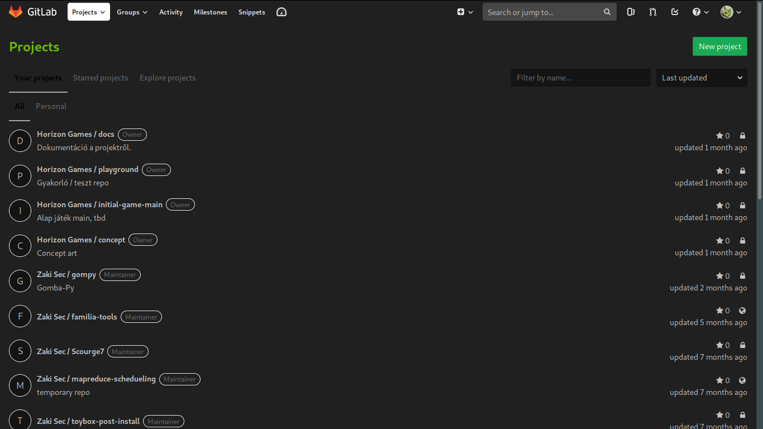
Task: Expand the plus new-item dropdown
Action: point(465,11)
